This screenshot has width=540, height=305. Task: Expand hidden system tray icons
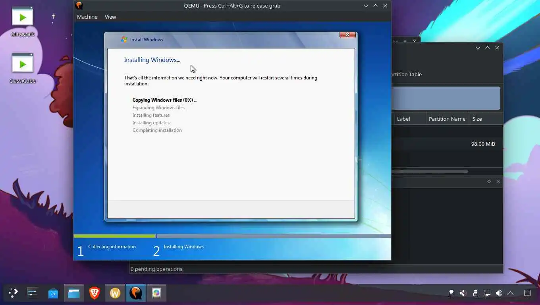click(x=511, y=293)
